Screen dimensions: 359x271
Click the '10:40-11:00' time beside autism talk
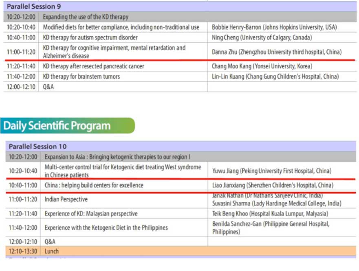point(21,37)
